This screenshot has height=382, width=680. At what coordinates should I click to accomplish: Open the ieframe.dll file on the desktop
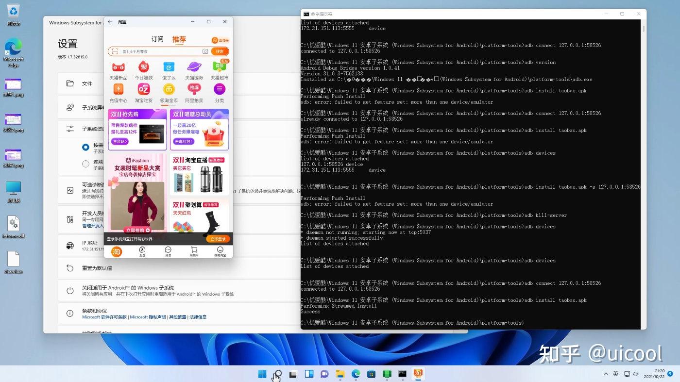point(14,227)
